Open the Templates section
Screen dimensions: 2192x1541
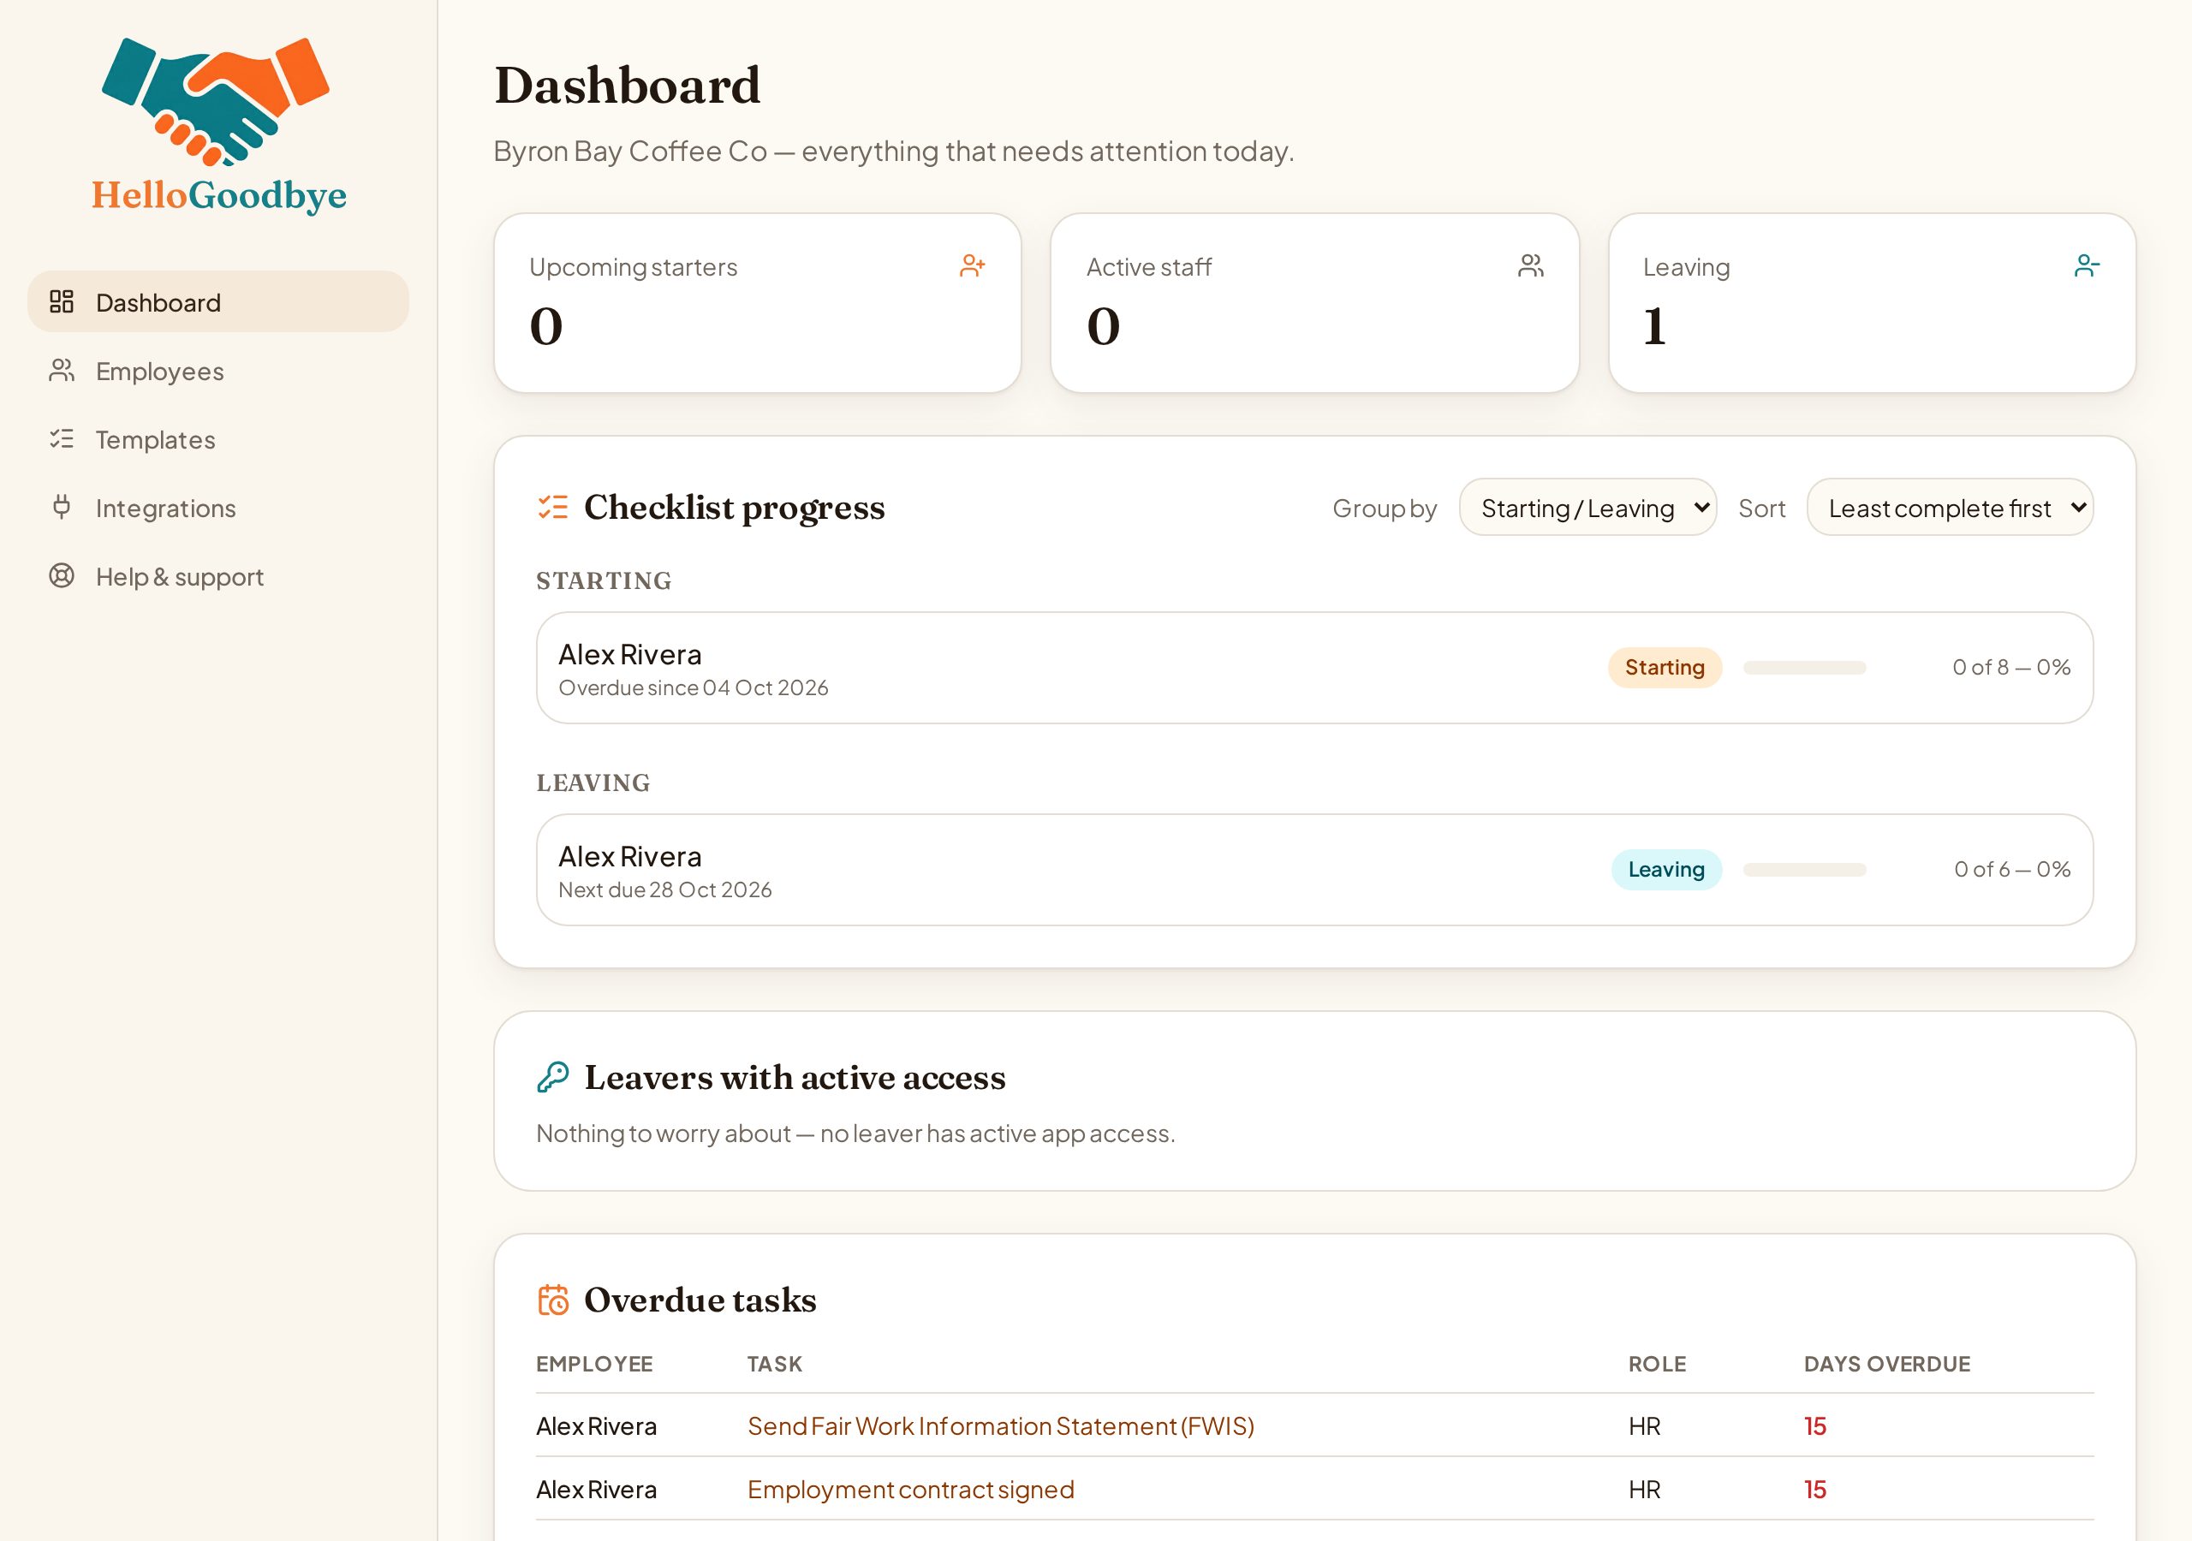[x=218, y=439]
